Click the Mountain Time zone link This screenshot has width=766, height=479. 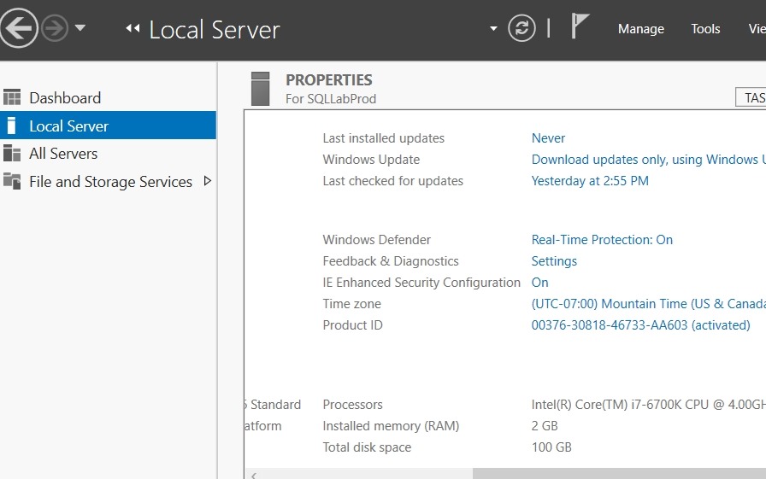click(646, 304)
